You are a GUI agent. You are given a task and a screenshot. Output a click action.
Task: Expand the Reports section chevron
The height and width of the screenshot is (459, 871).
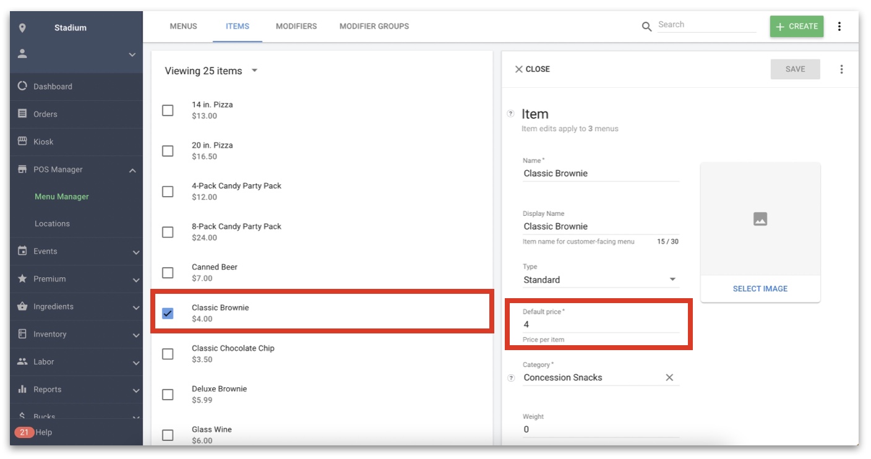pos(136,390)
